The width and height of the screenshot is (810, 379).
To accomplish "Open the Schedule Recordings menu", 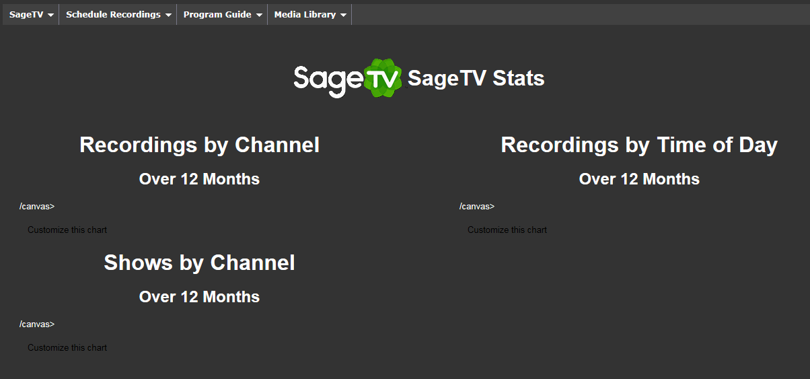I will 118,14.
